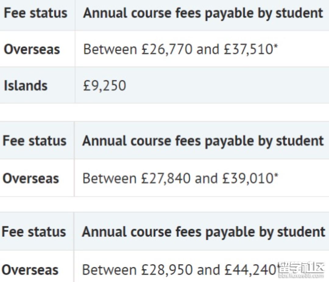329x282 pixels.
Task: Click the £44,240 amount text
Action: pos(250,270)
